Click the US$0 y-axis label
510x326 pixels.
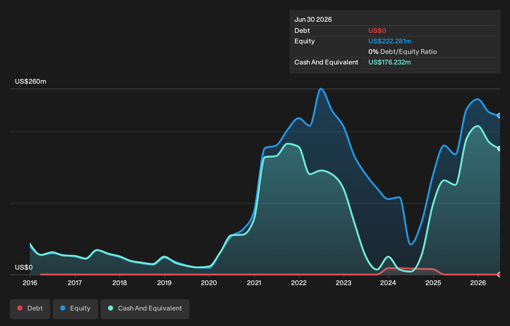pyautogui.click(x=24, y=267)
